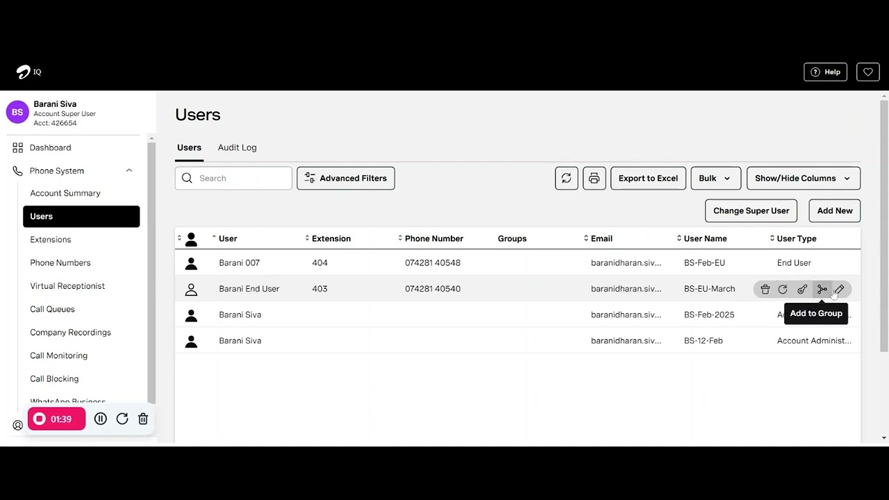Open Call Monitoring page
This screenshot has height=500, width=889.
[58, 356]
